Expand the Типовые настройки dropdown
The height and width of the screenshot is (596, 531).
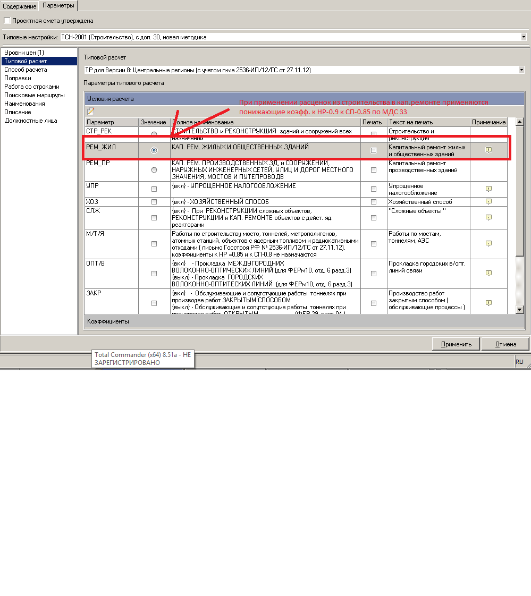tap(524, 37)
